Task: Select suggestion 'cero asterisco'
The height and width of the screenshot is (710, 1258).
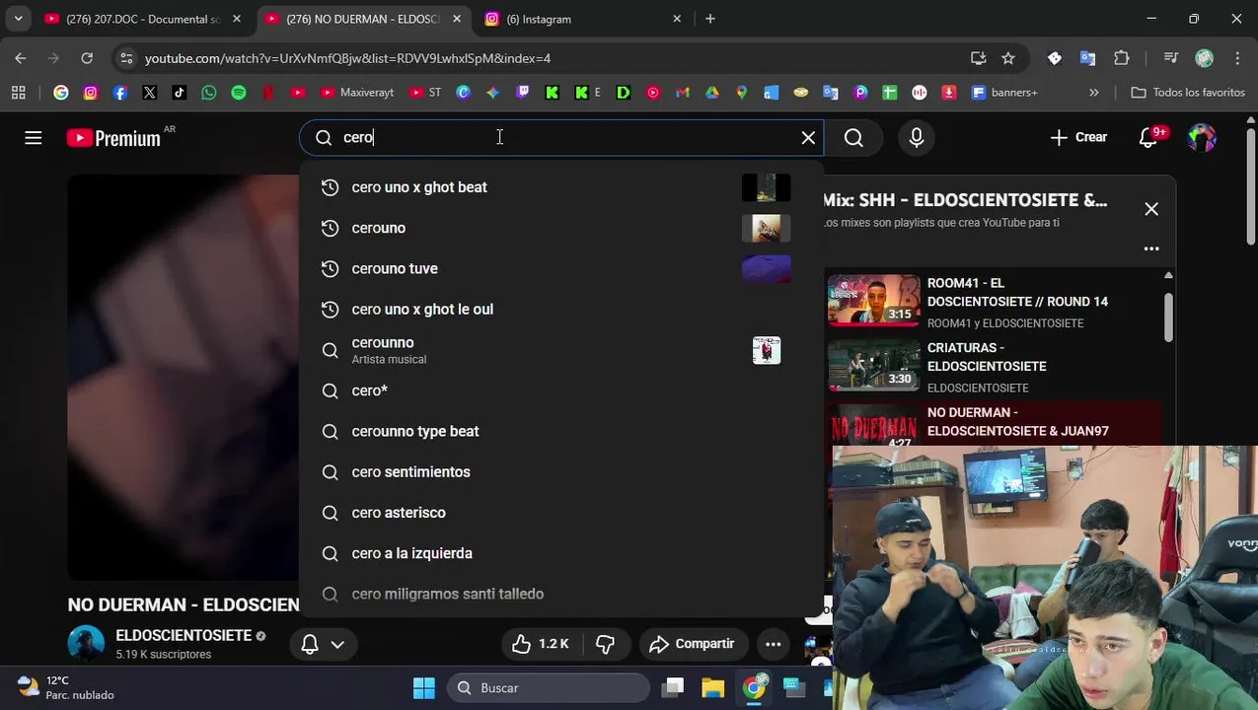Action: pos(561,513)
